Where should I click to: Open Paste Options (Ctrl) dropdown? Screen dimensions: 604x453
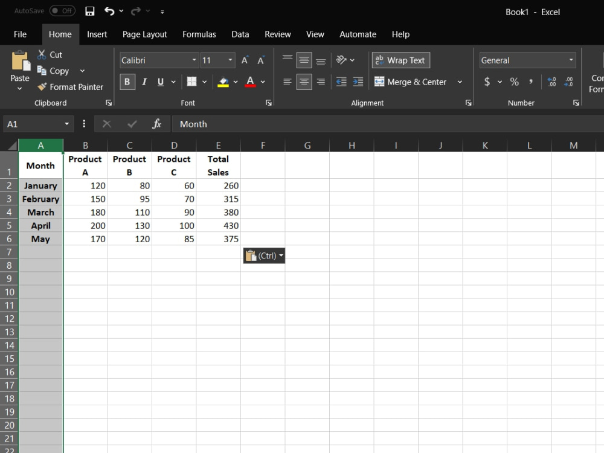265,255
